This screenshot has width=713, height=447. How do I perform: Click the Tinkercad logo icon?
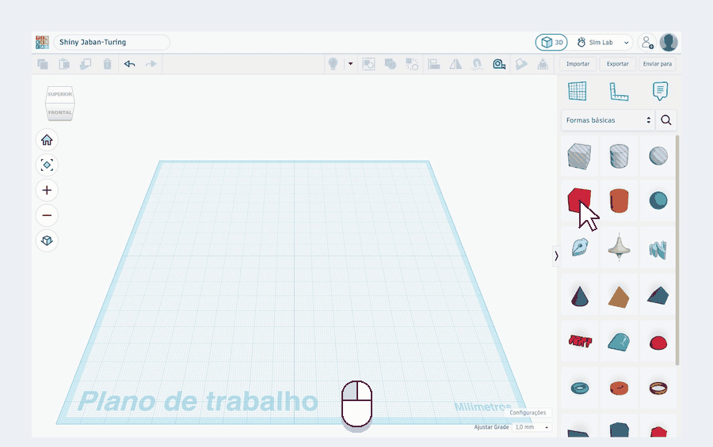coord(42,42)
